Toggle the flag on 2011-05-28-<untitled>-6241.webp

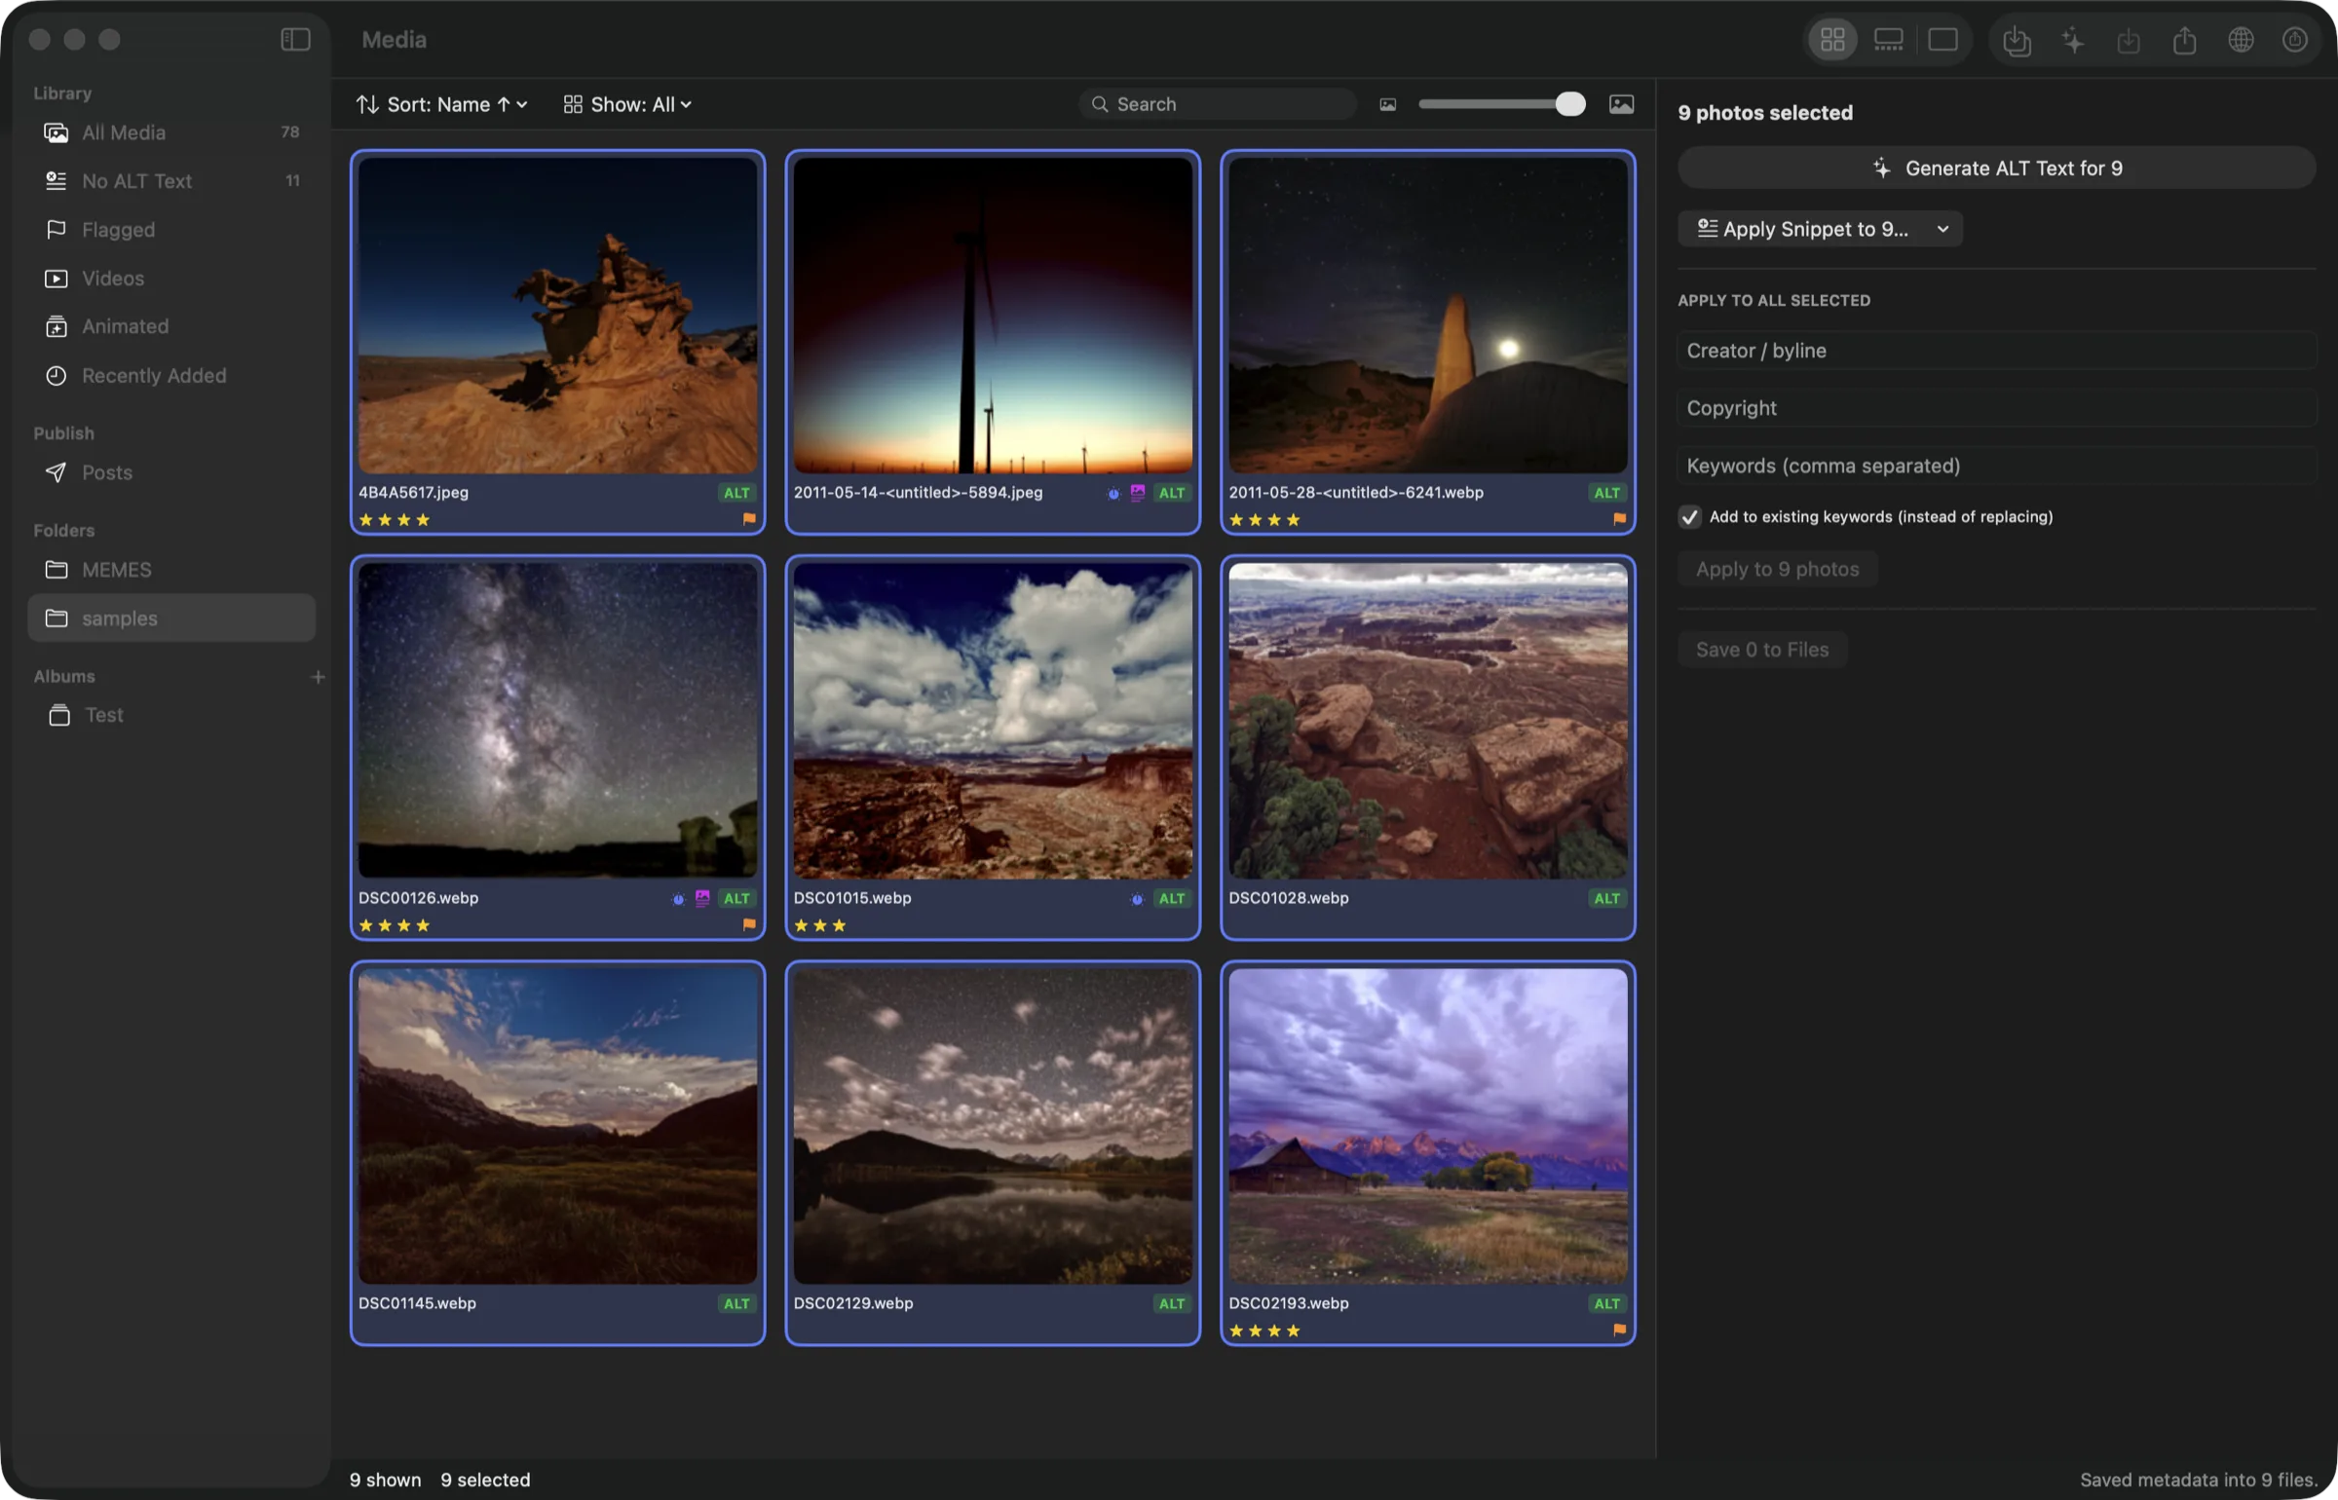click(x=1618, y=519)
